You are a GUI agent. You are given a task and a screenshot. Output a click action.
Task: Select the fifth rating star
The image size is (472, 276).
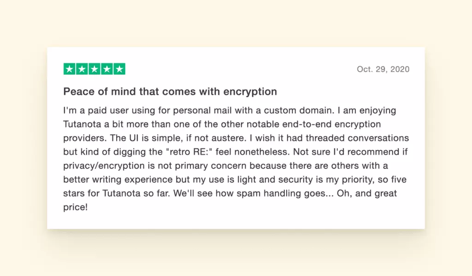(x=119, y=69)
